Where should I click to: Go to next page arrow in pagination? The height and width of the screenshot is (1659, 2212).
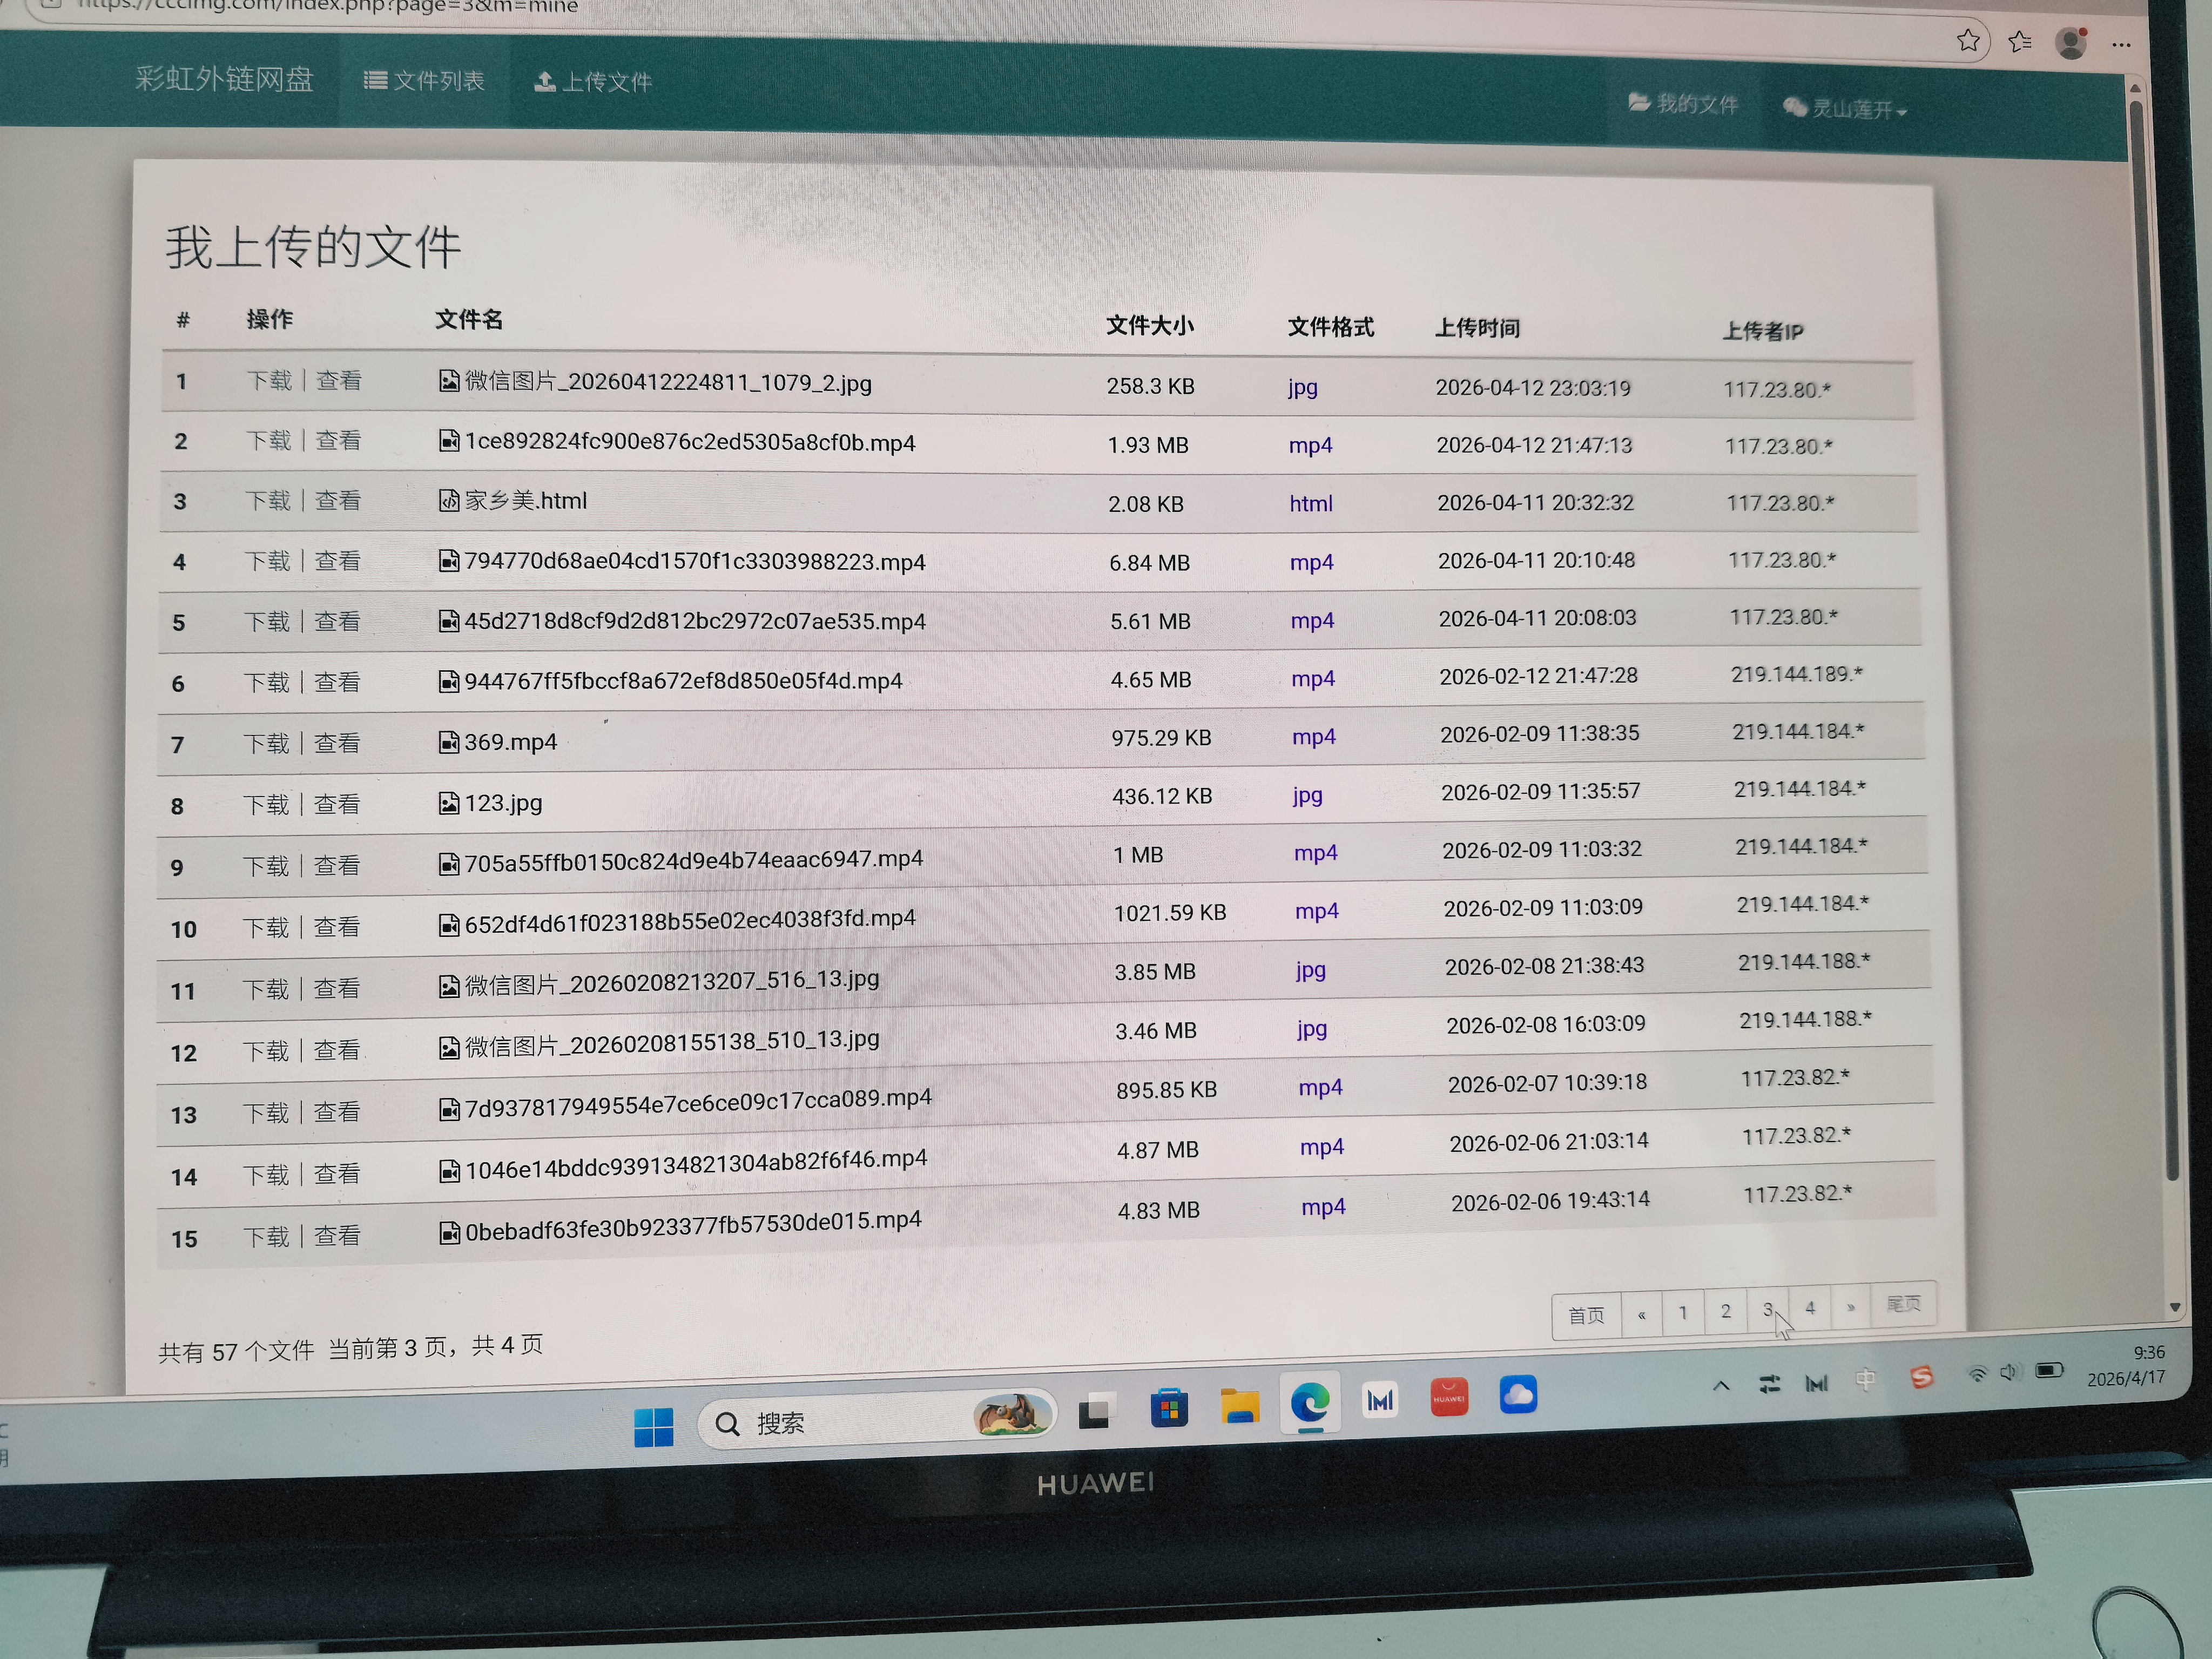[x=1851, y=1308]
